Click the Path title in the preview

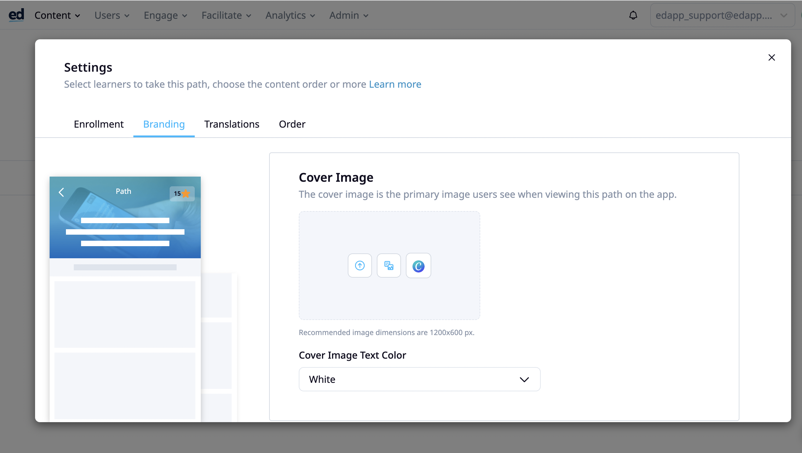click(123, 191)
